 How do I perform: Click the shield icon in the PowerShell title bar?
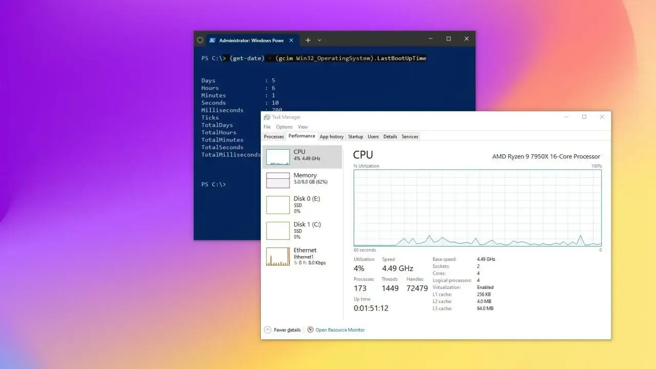click(x=200, y=40)
